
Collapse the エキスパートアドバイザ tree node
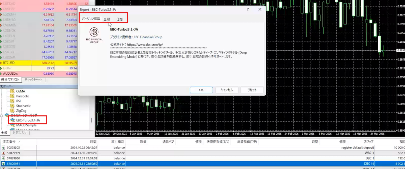pos(1,115)
